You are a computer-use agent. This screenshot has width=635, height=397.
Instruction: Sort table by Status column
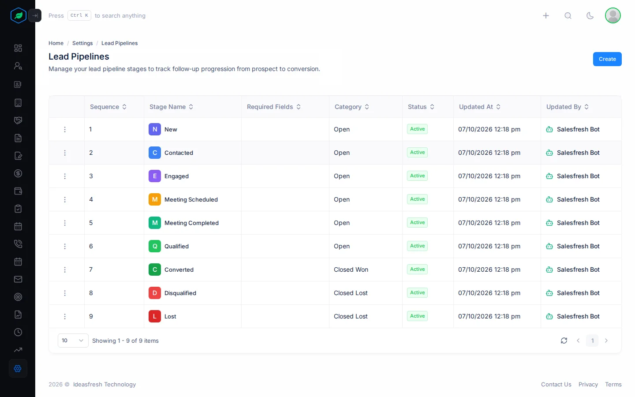pyautogui.click(x=421, y=107)
